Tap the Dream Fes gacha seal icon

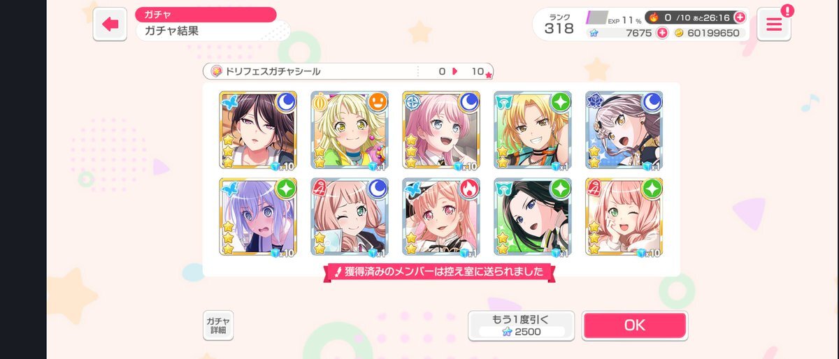click(217, 71)
